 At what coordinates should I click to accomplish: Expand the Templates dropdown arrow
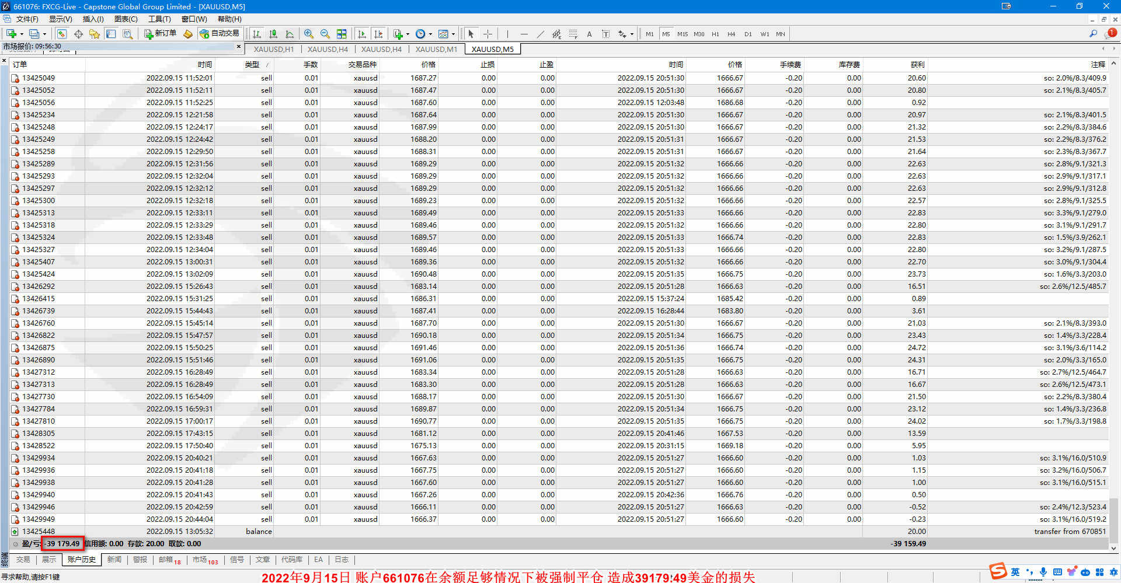click(453, 34)
